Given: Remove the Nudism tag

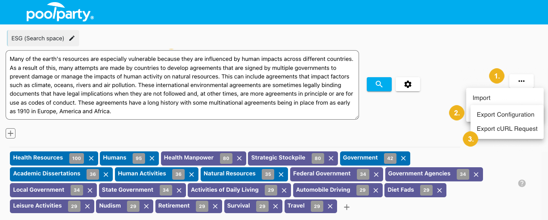Looking at the screenshot, I should 146,206.
